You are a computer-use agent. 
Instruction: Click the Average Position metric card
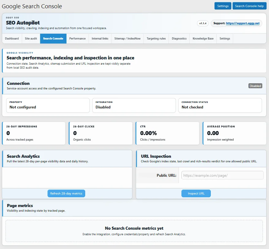pyautogui.click(x=234, y=133)
